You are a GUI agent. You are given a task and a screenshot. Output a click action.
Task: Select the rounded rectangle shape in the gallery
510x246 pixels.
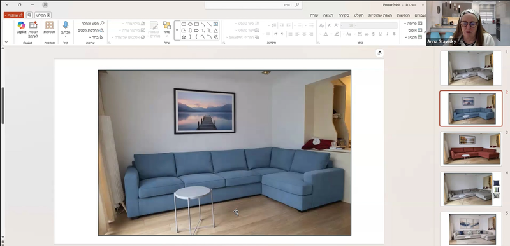coord(184,24)
